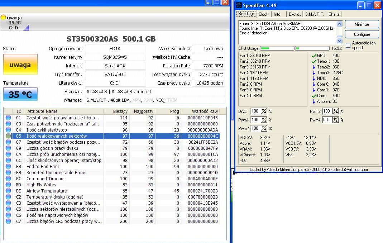Click the serial number field 5QM365W5
Image resolution: width=383 pixels, height=243 pixels.
coord(115,57)
